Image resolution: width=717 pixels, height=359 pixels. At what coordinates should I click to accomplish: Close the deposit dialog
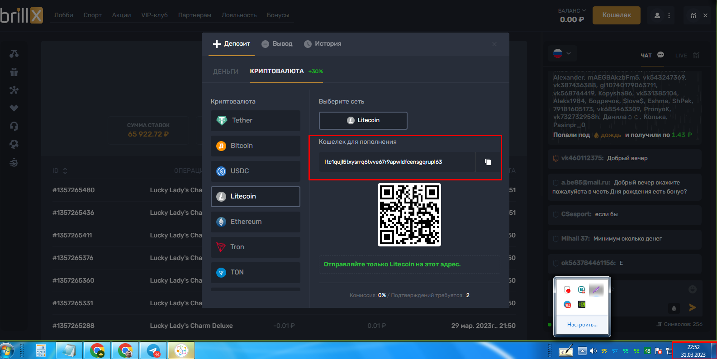tap(494, 44)
